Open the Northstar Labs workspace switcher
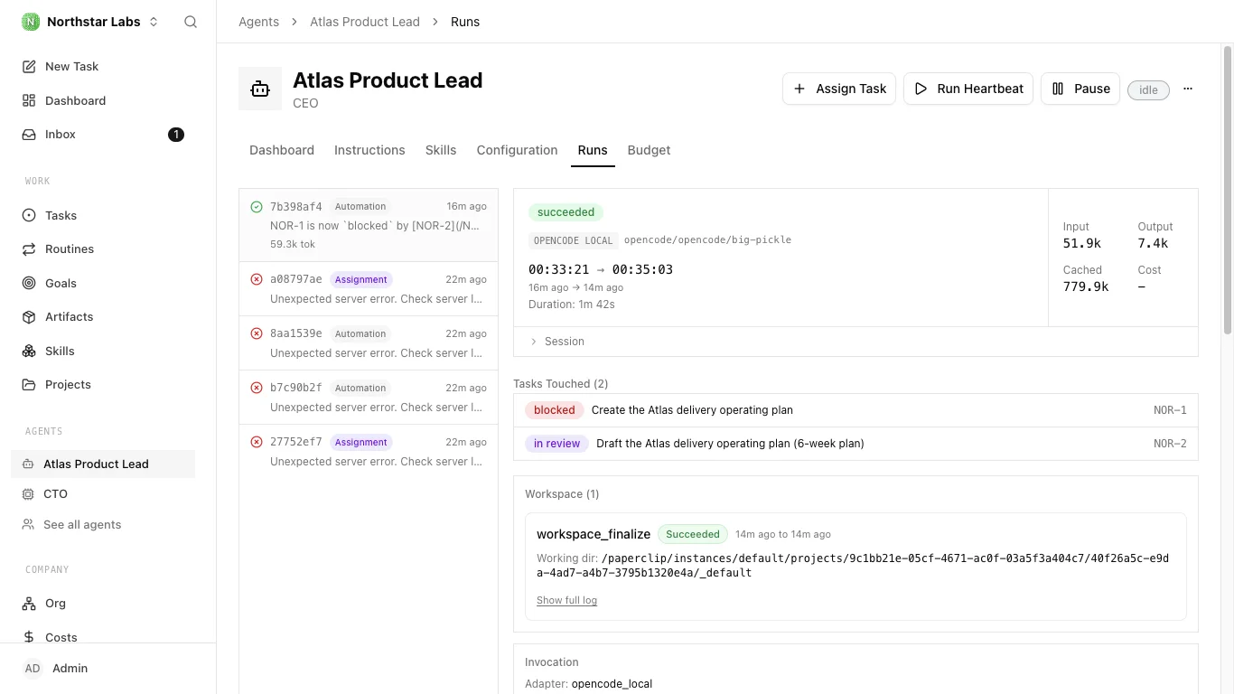Screen dimensions: 1234x694 coord(90,22)
